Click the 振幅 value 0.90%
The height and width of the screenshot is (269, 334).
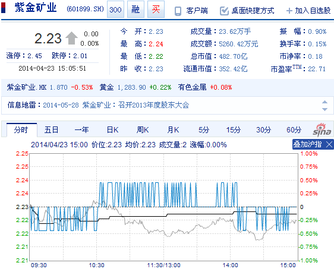click(317, 31)
